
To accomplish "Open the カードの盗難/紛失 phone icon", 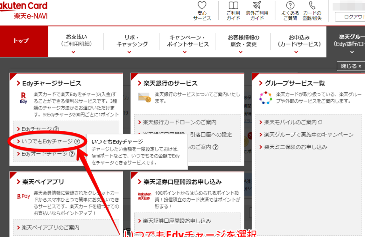I will 312,6.
